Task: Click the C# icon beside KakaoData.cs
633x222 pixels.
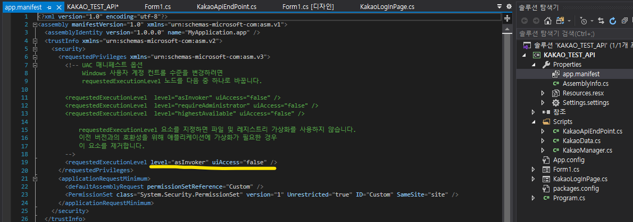Action: coord(556,141)
